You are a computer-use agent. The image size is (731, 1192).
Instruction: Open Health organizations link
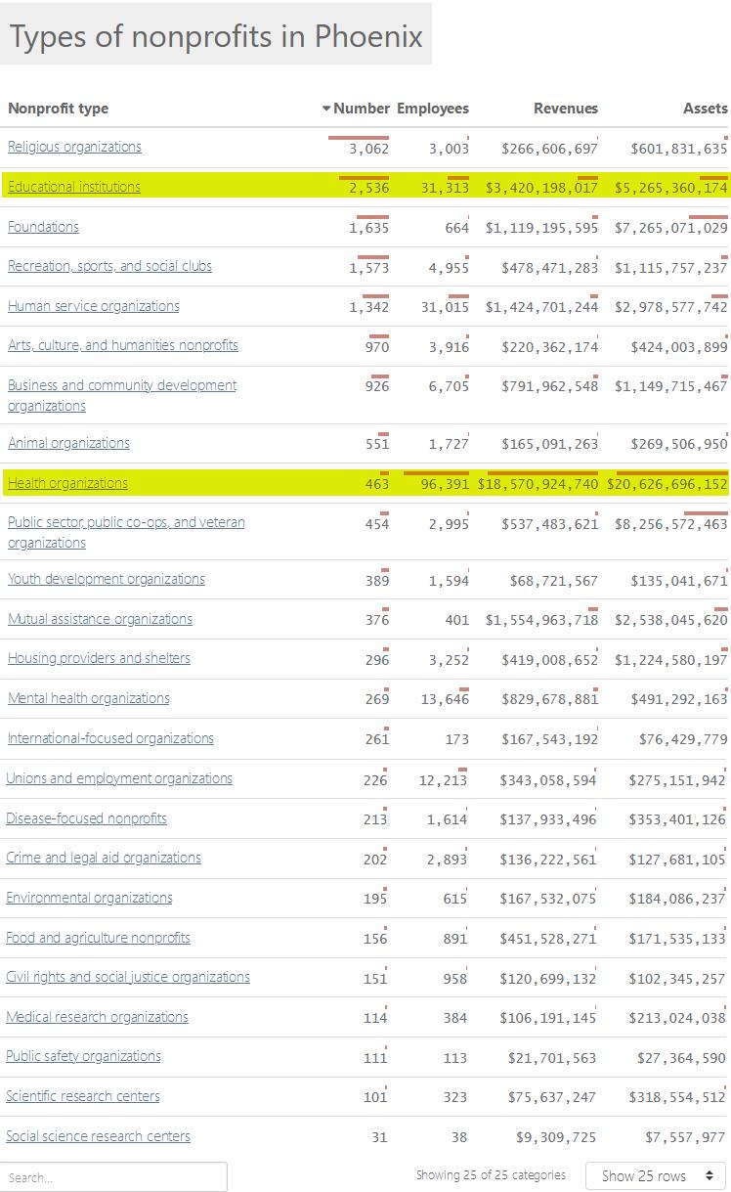tap(67, 483)
